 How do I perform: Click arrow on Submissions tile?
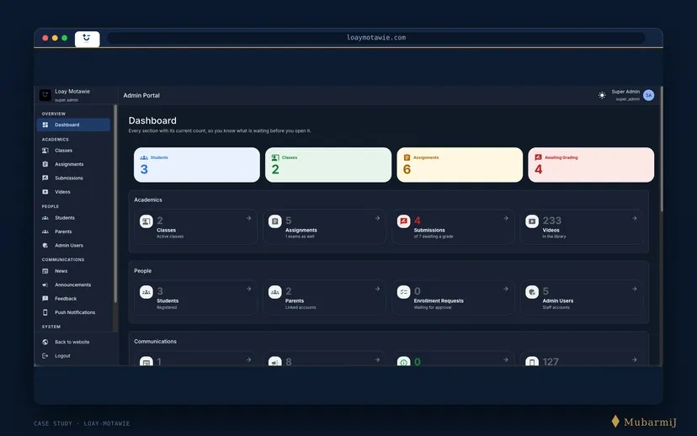[x=505, y=218]
